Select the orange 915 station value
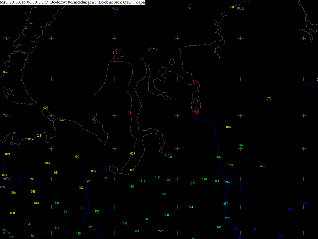The height and width of the screenshot is (239, 318). (180, 49)
